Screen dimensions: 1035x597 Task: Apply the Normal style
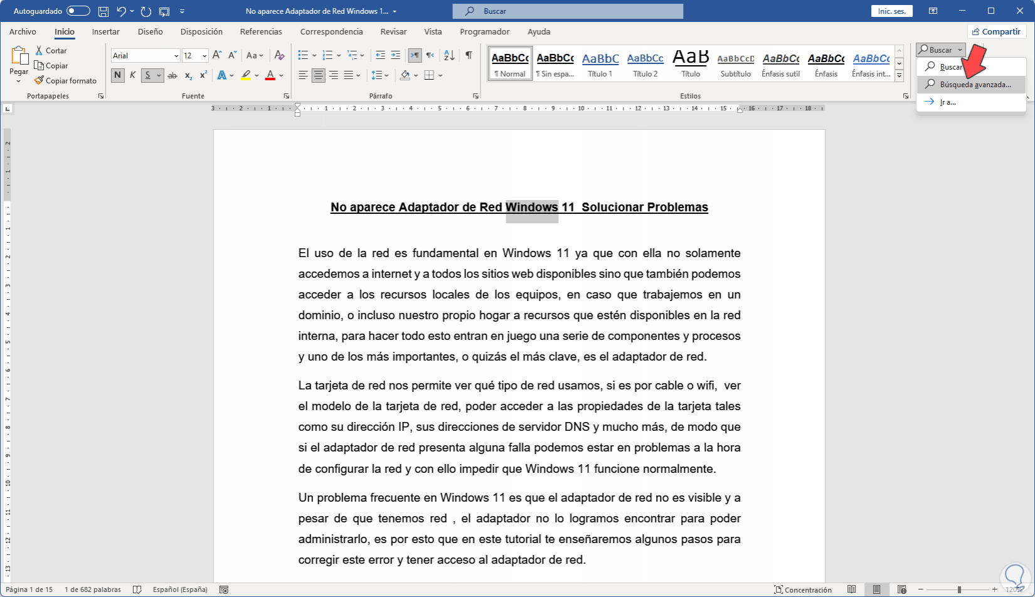pos(510,63)
